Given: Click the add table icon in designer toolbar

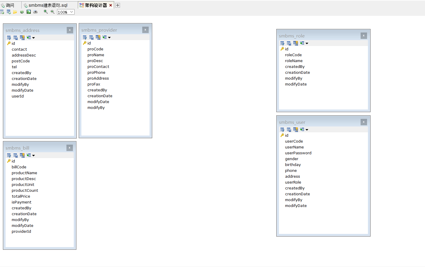Looking at the screenshot, I should (8, 12).
